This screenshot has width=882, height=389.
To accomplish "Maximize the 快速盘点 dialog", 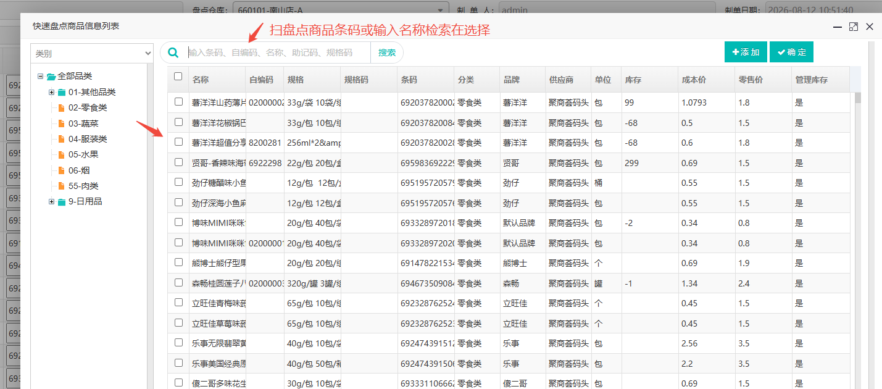I will 854,27.
